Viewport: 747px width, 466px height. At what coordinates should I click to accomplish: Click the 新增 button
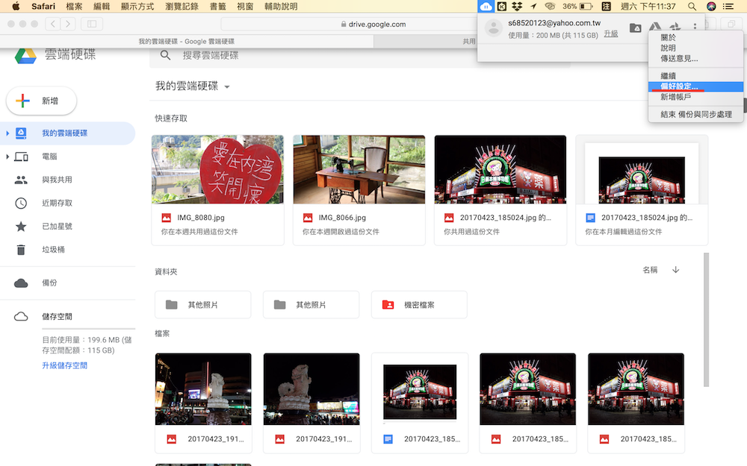click(42, 101)
